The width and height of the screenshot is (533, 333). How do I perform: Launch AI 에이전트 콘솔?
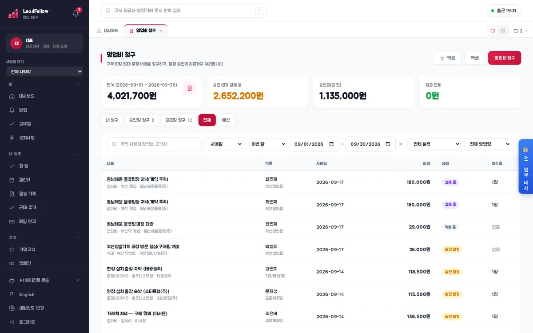tap(44, 280)
